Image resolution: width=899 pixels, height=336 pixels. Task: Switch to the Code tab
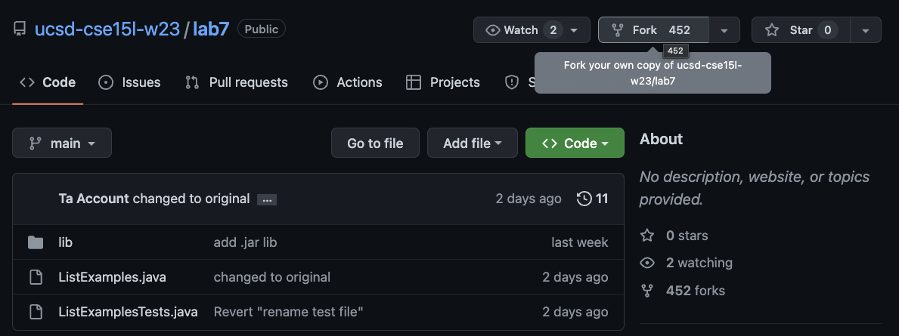[48, 82]
